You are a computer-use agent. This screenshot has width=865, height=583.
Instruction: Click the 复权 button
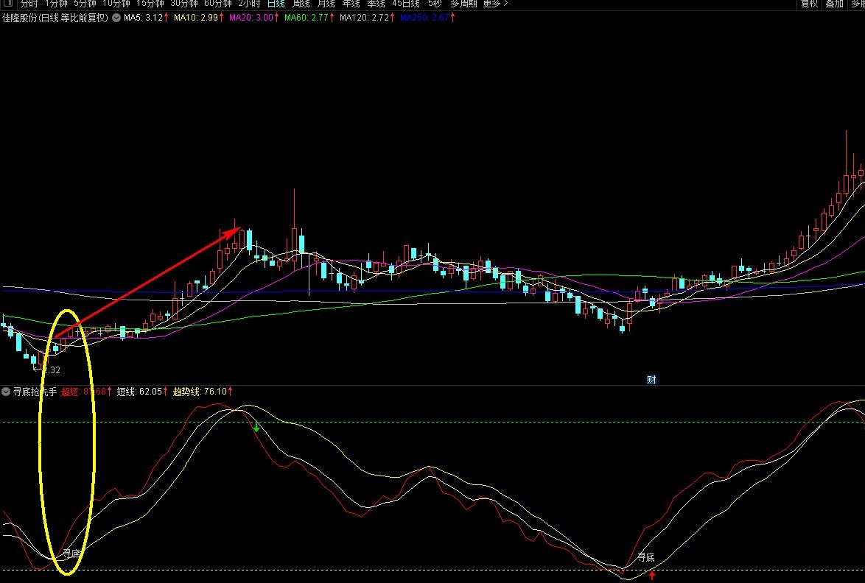[x=809, y=4]
